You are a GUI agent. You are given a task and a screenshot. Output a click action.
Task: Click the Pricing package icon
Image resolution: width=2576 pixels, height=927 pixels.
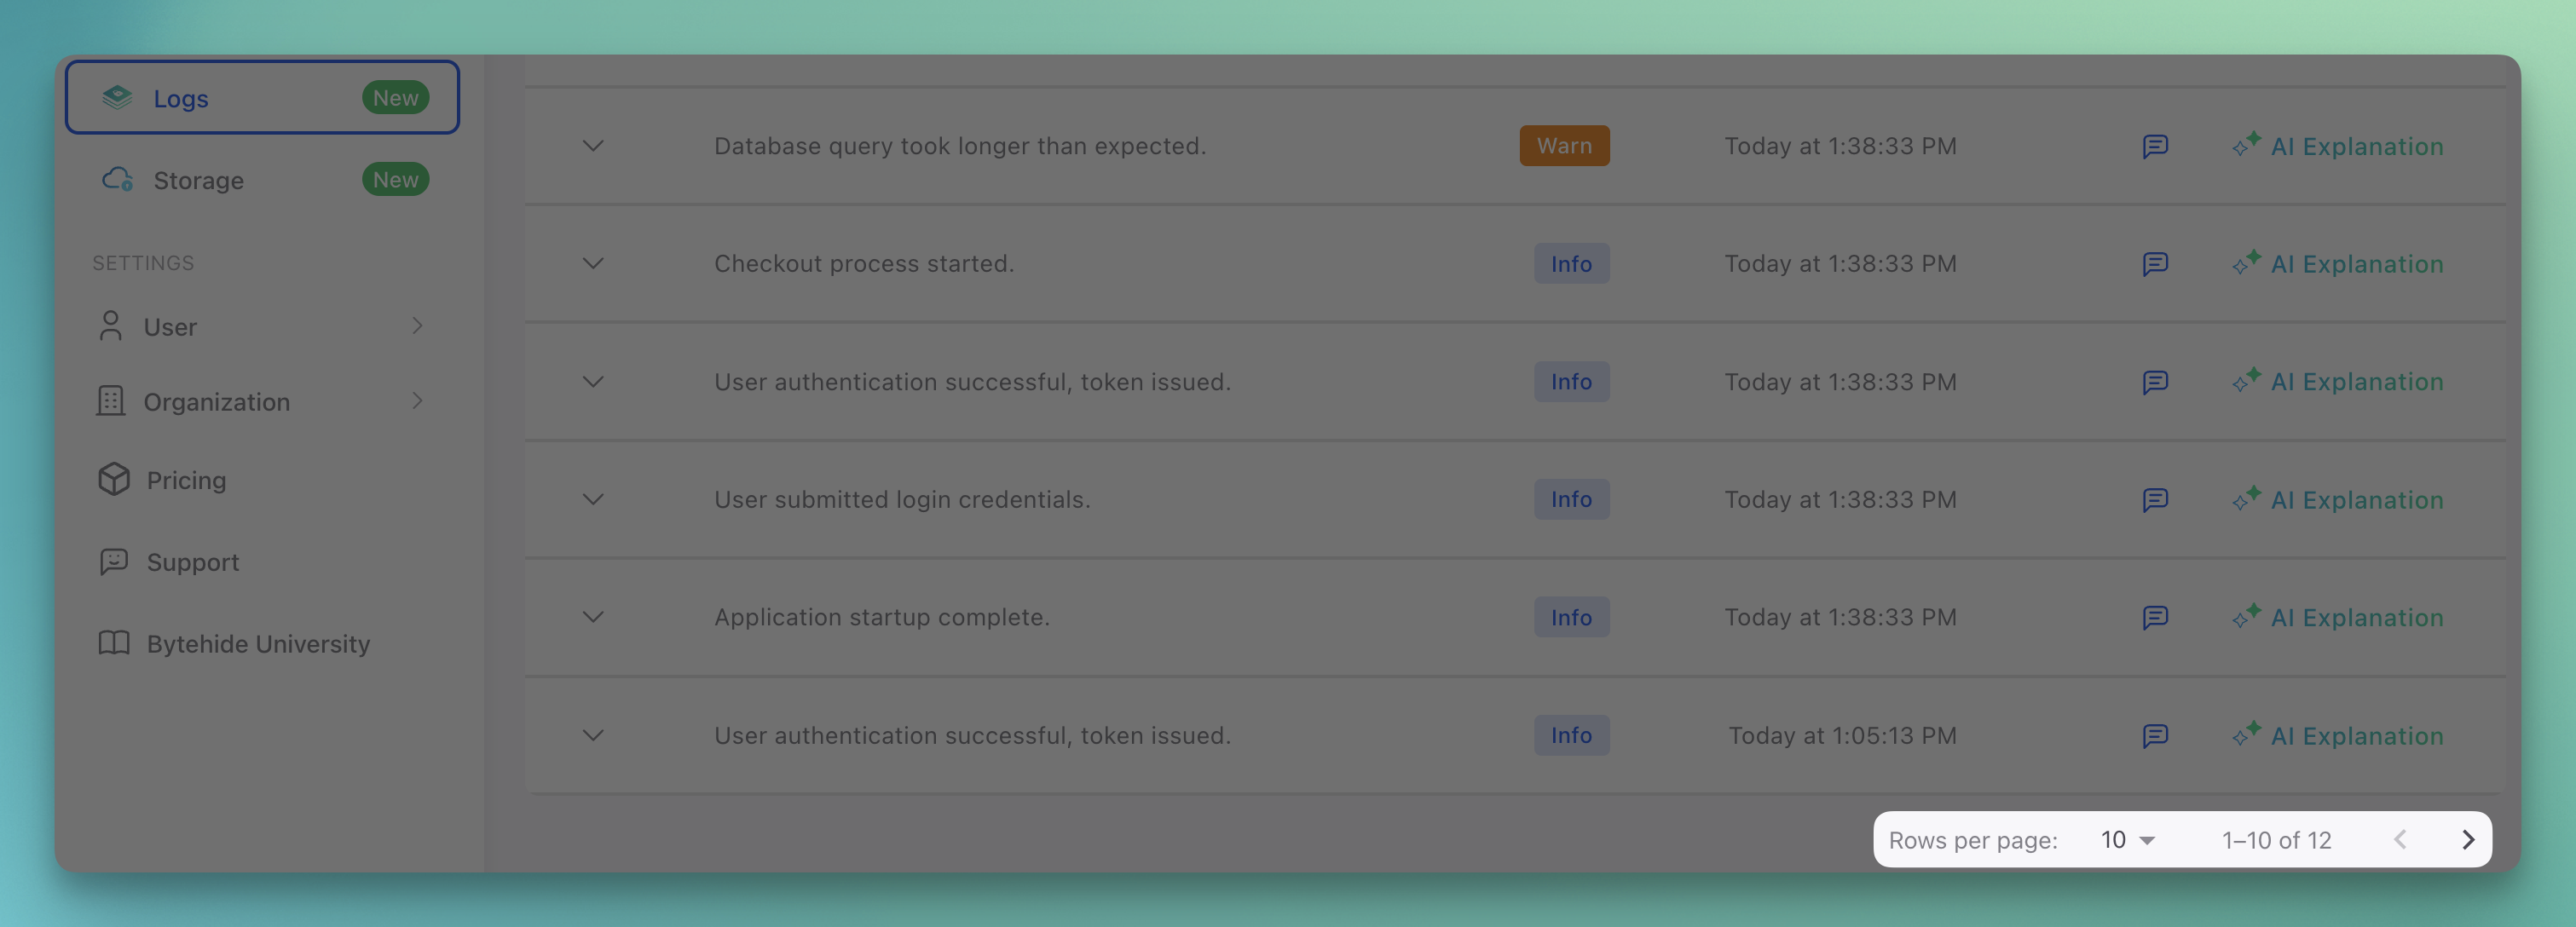pos(113,479)
